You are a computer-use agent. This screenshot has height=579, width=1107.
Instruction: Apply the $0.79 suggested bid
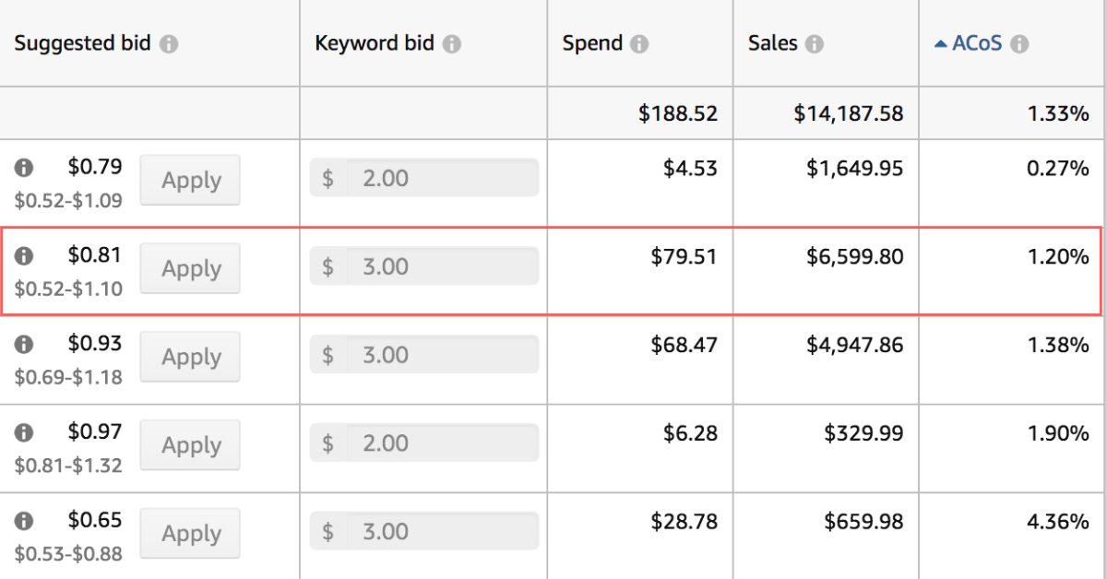190,180
